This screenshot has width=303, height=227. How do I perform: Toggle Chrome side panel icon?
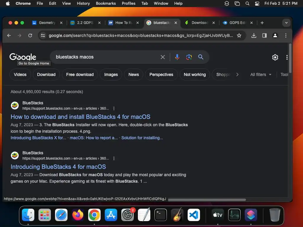pyautogui.click(x=264, y=35)
